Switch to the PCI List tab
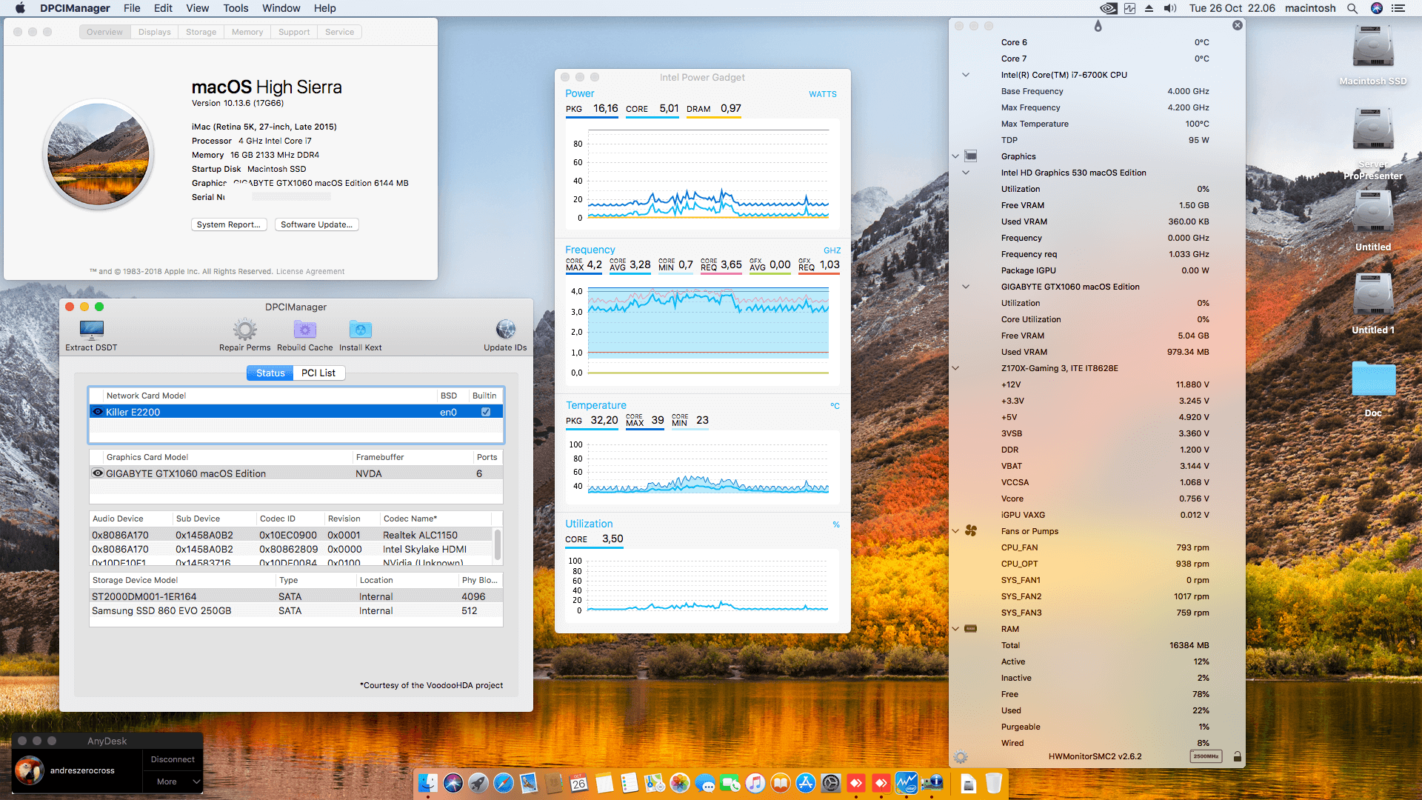This screenshot has width=1422, height=800. (x=318, y=373)
